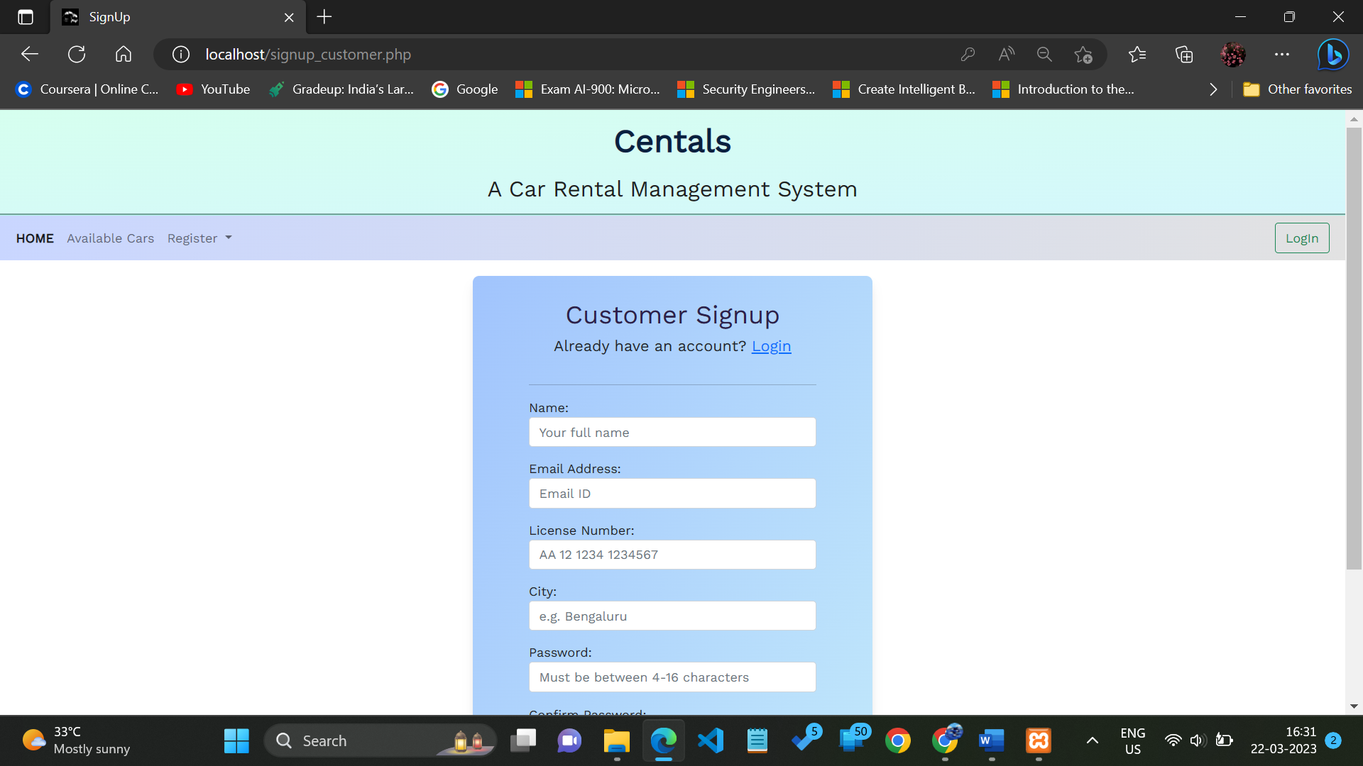This screenshot has height=766, width=1363.
Task: Open the saved passwords key icon
Action: click(968, 55)
